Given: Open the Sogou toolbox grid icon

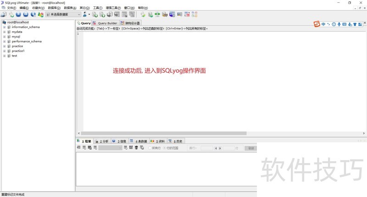Looking at the screenshot, I should pyautogui.click(x=360, y=24).
